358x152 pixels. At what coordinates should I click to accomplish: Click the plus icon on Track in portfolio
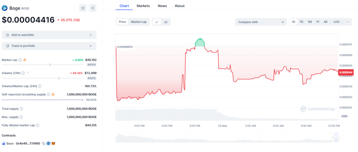91,46
